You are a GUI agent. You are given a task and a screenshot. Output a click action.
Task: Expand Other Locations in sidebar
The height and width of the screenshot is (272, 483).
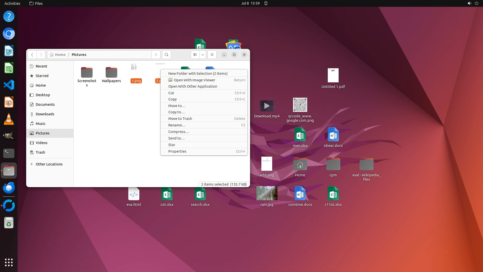pyautogui.click(x=49, y=164)
